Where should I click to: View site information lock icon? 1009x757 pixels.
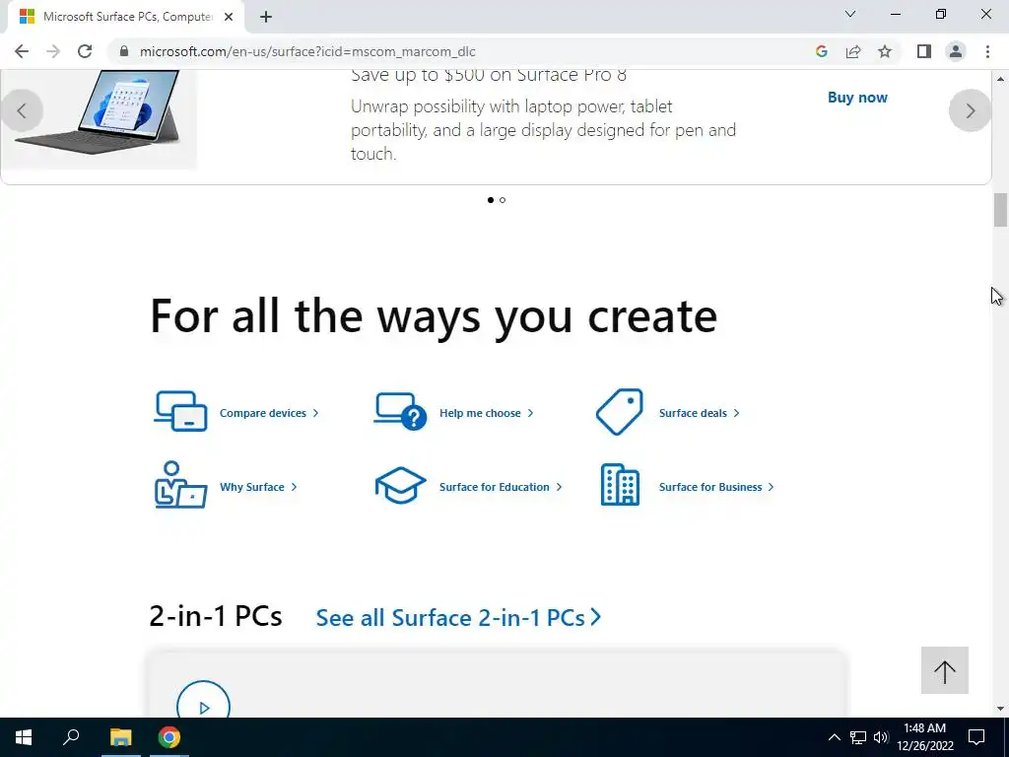click(x=124, y=51)
